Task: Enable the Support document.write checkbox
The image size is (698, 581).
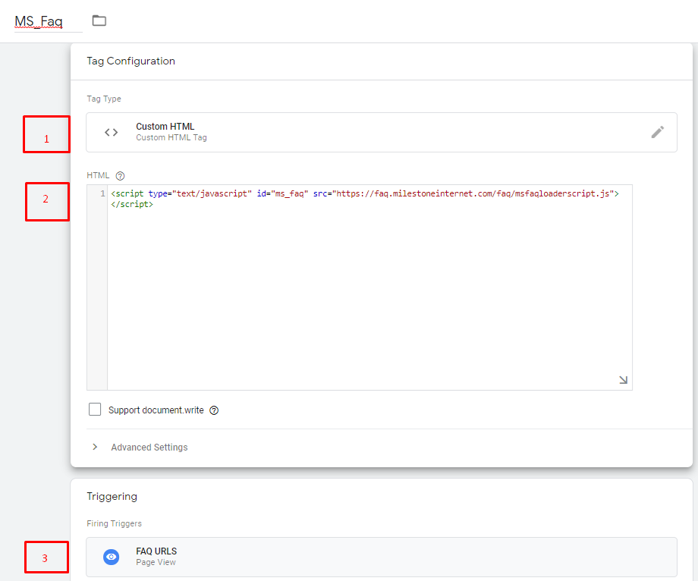Action: coord(95,410)
